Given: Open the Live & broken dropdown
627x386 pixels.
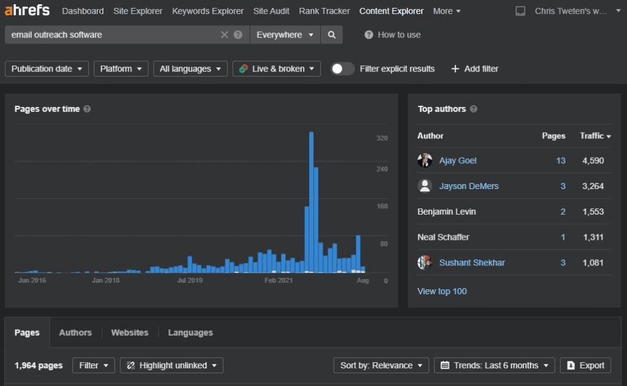Looking at the screenshot, I should (277, 69).
